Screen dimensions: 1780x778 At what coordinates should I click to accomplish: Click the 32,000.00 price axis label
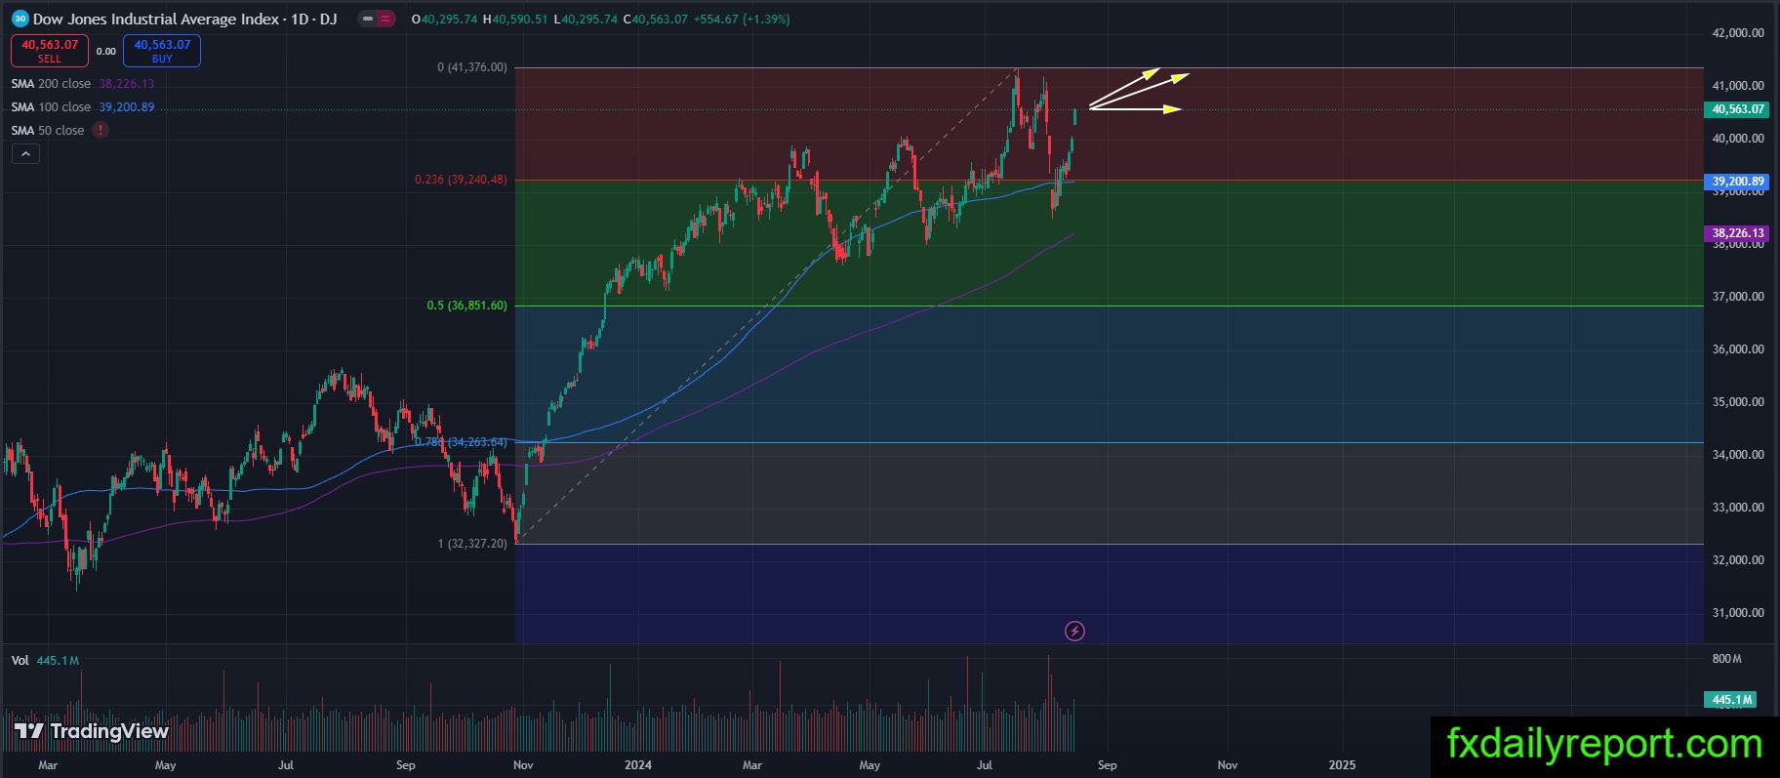[x=1738, y=560]
